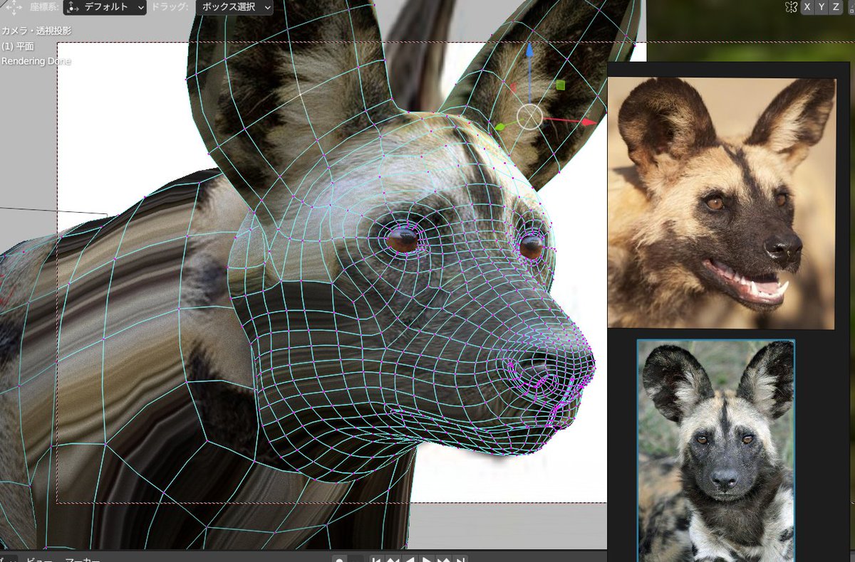Click the small red plane square on the gizmo
Image resolution: width=855 pixels, height=562 pixels.
[513, 88]
